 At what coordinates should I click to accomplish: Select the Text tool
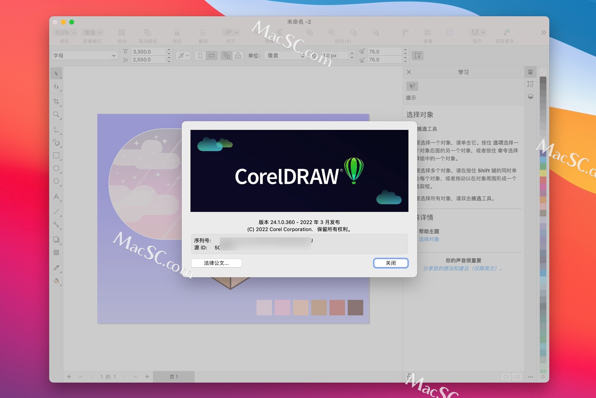(x=56, y=197)
